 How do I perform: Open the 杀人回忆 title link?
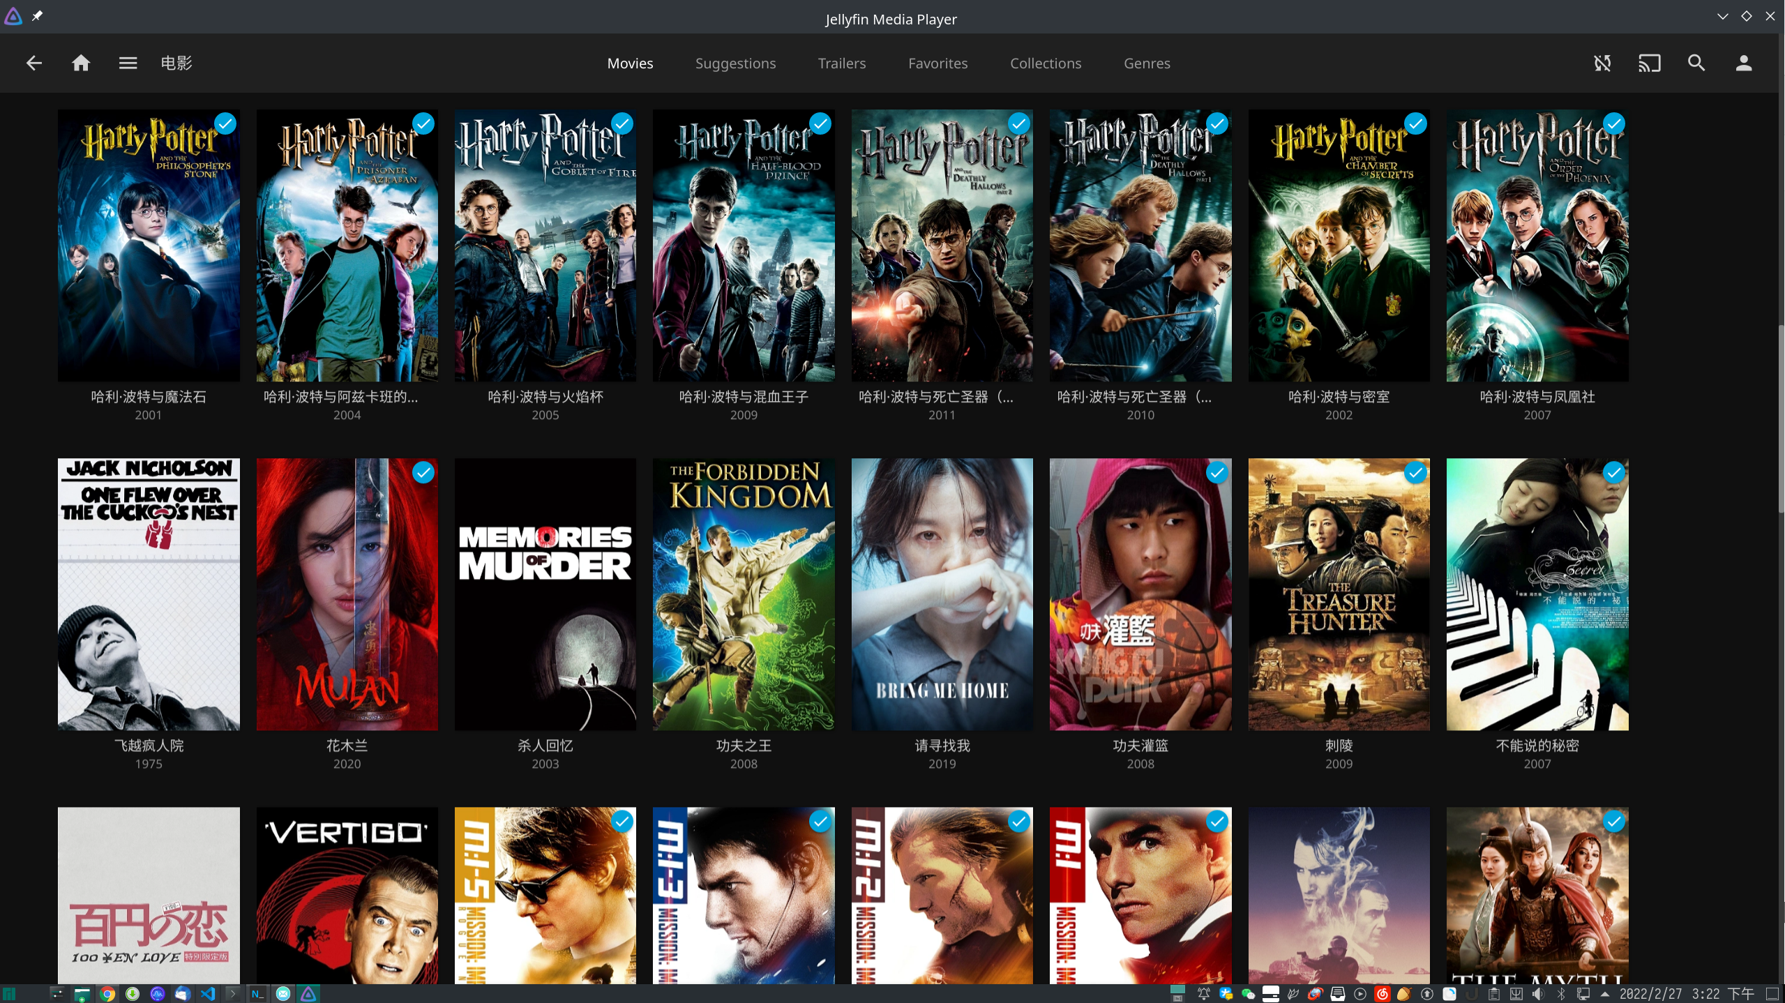pos(545,746)
